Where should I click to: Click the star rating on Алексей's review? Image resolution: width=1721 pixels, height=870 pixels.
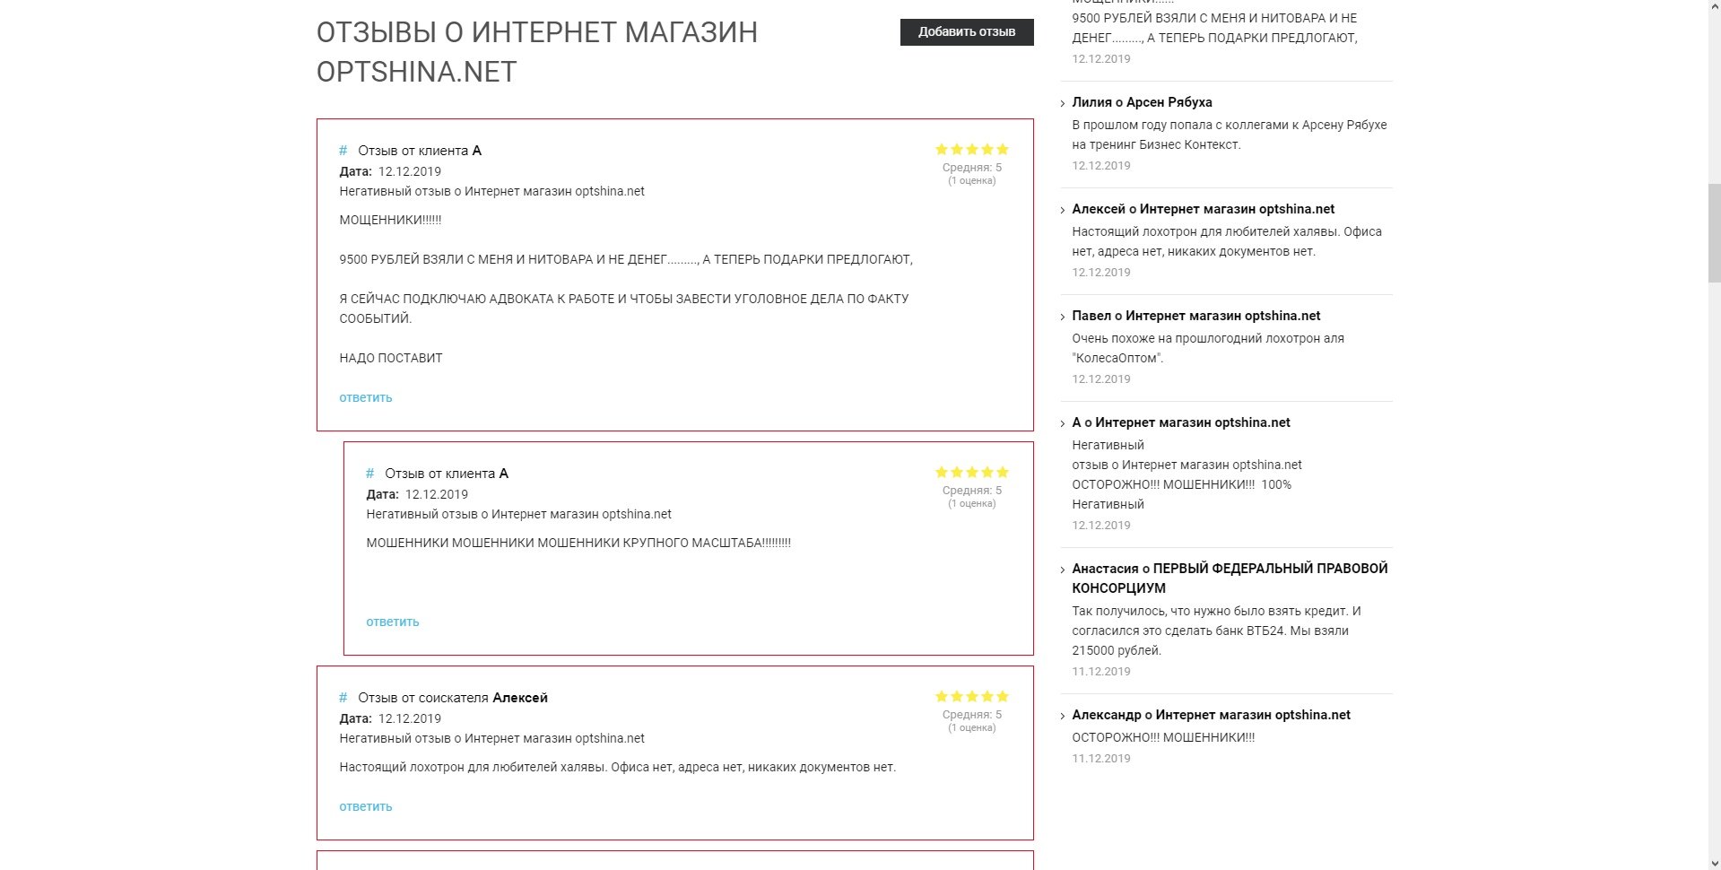tap(971, 697)
